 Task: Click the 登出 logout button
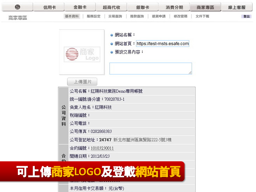click(246, 16)
